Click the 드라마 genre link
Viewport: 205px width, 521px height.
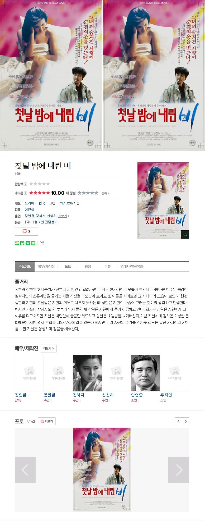tap(30, 203)
